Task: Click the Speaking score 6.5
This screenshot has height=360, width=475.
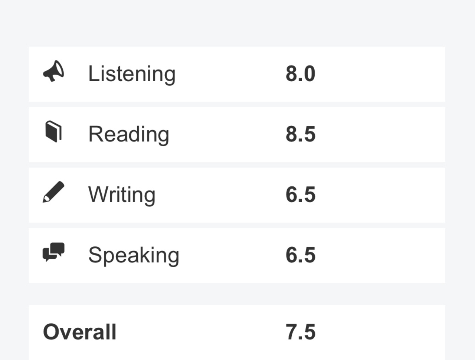Action: (x=301, y=255)
